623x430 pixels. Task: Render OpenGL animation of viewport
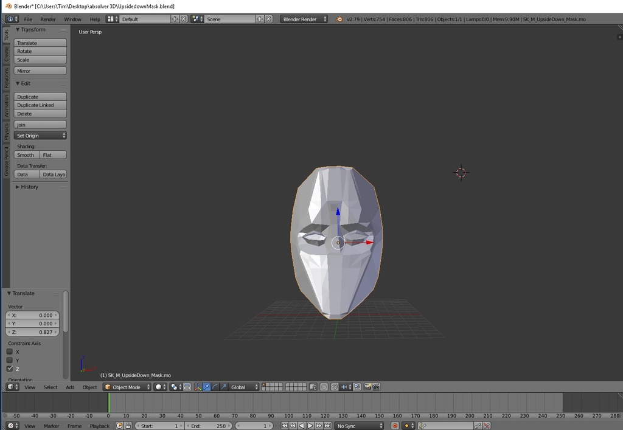tap(376, 387)
